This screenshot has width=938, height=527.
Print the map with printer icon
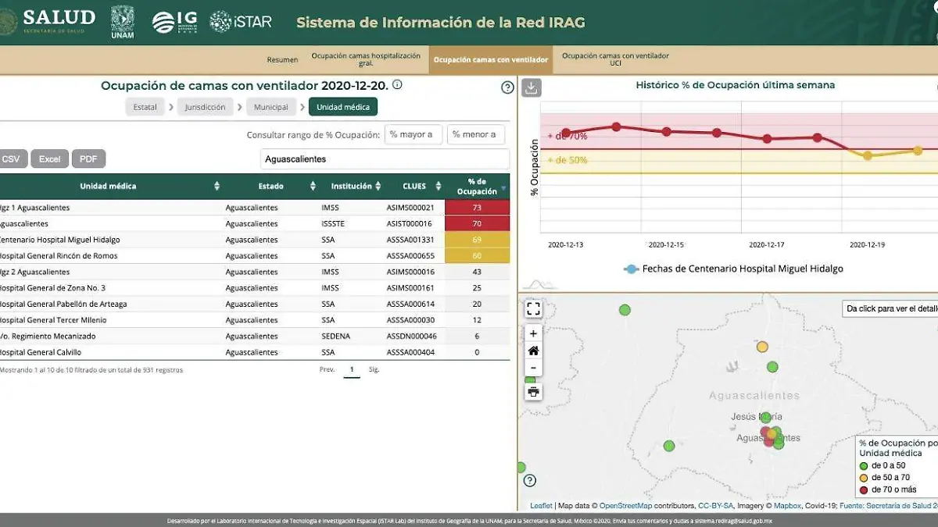coord(533,391)
